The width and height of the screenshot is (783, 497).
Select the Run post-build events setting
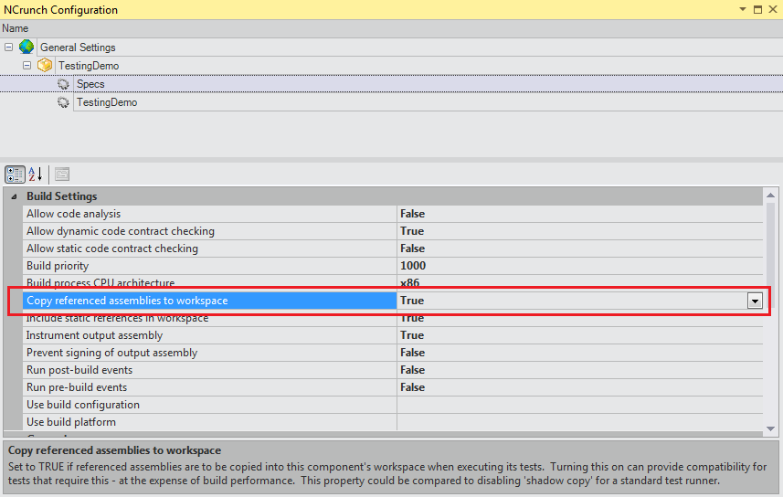point(79,370)
